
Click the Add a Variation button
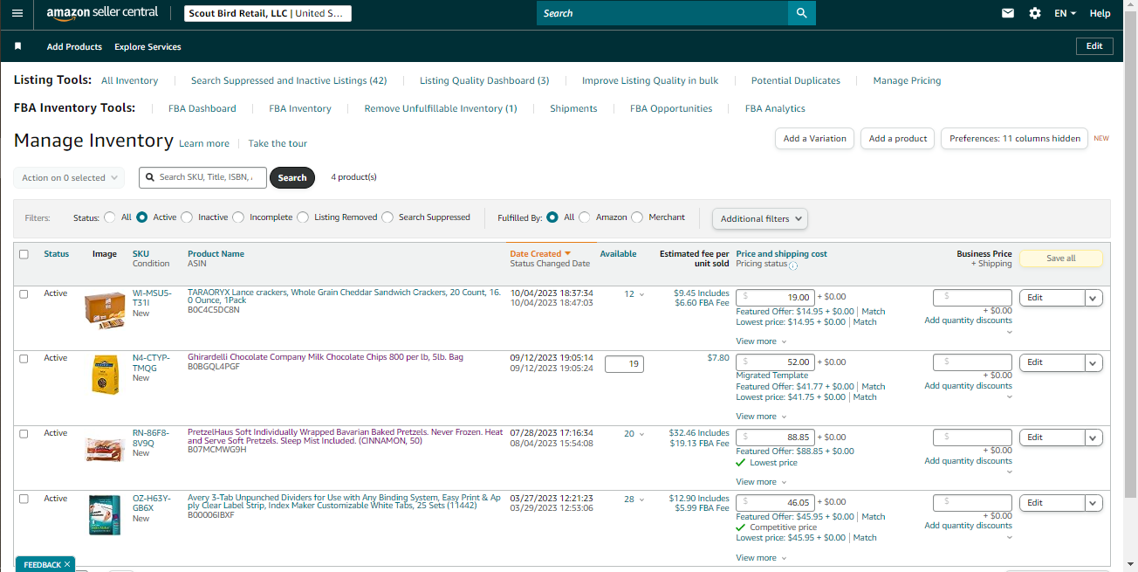[815, 139]
